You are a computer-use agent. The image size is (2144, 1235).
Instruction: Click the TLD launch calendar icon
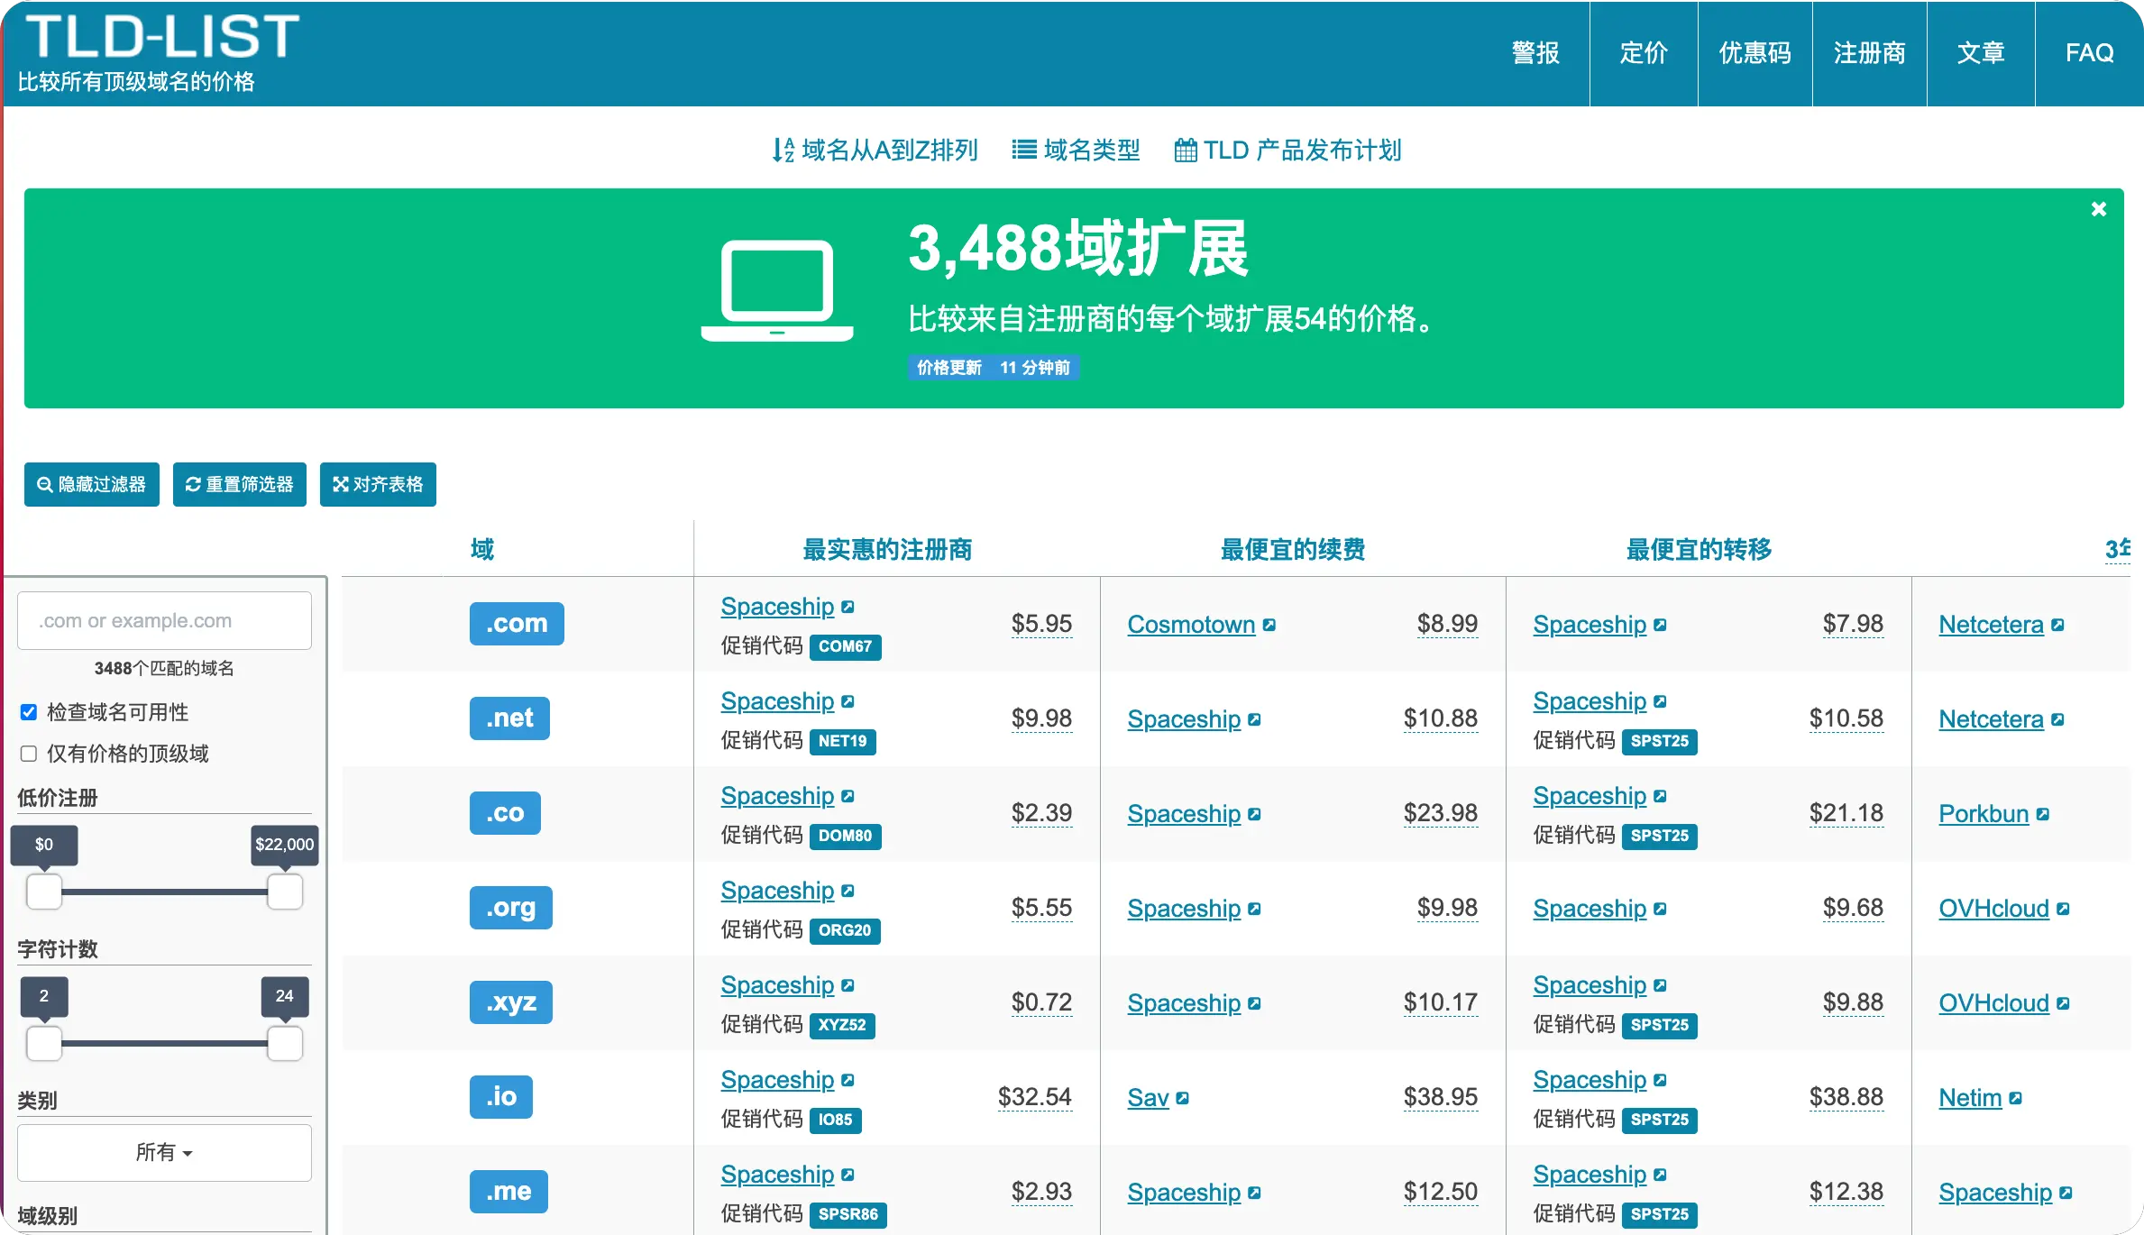point(1186,150)
